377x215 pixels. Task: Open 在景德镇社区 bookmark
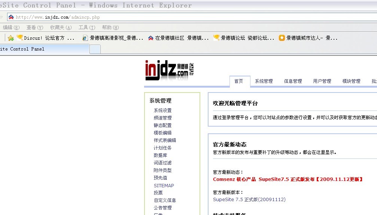tap(179, 38)
